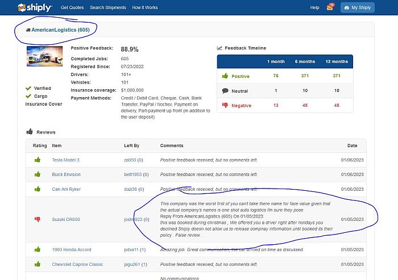Click the thumbs-up icon beside Reviews heading

point(30,131)
